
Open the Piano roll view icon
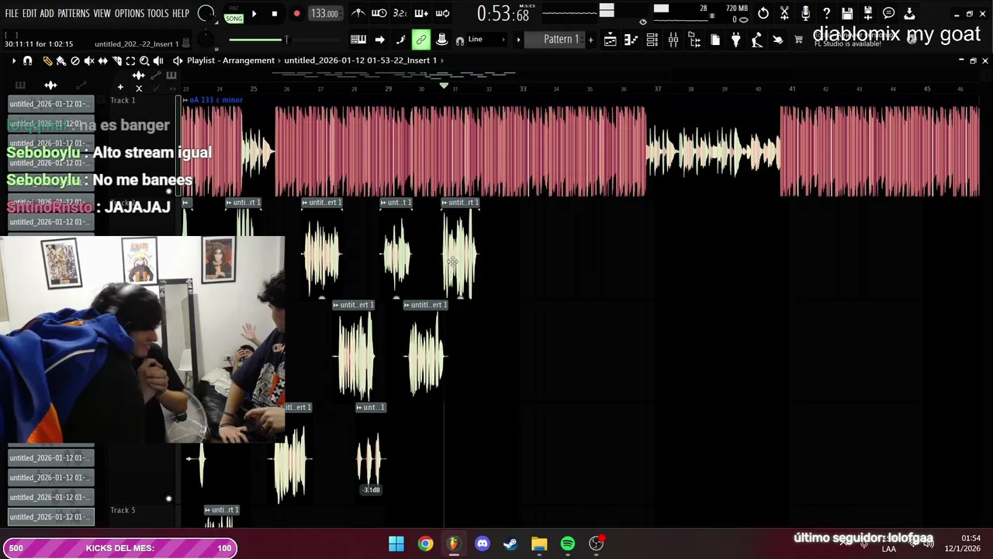pyautogui.click(x=631, y=40)
